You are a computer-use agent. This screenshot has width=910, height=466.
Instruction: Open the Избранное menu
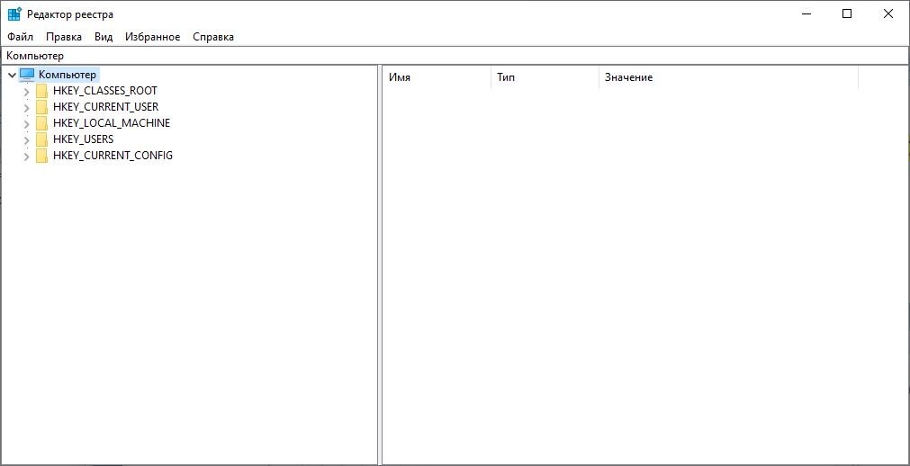click(x=153, y=37)
